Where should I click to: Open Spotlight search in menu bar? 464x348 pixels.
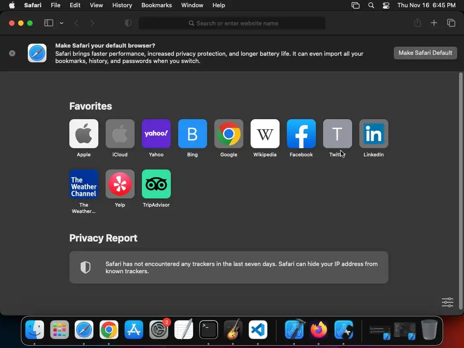tap(371, 5)
